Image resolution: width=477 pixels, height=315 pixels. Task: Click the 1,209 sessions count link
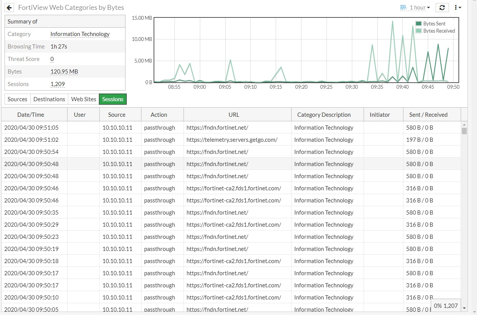58,84
